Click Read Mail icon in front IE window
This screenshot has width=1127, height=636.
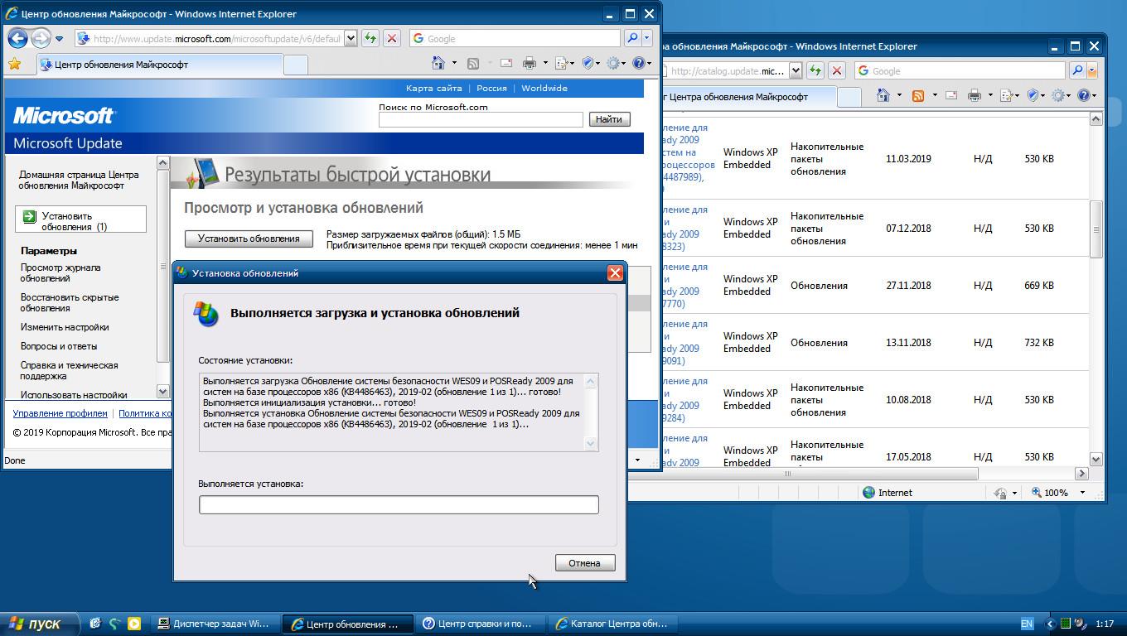pyautogui.click(x=505, y=63)
